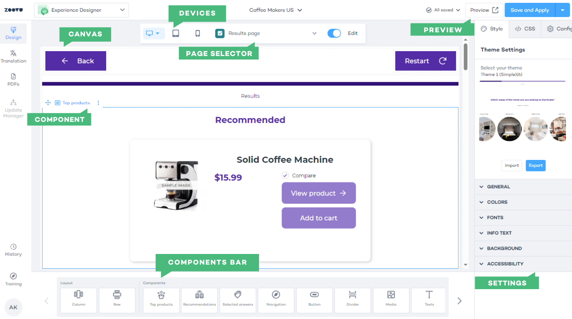Viewport: 572px width, 319px height.
Task: Open the Translation section in sidebar
Action: (x=13, y=56)
